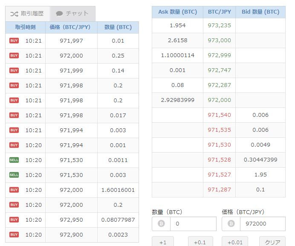Click the shuffle icon beside 取引履歴

tap(14, 14)
